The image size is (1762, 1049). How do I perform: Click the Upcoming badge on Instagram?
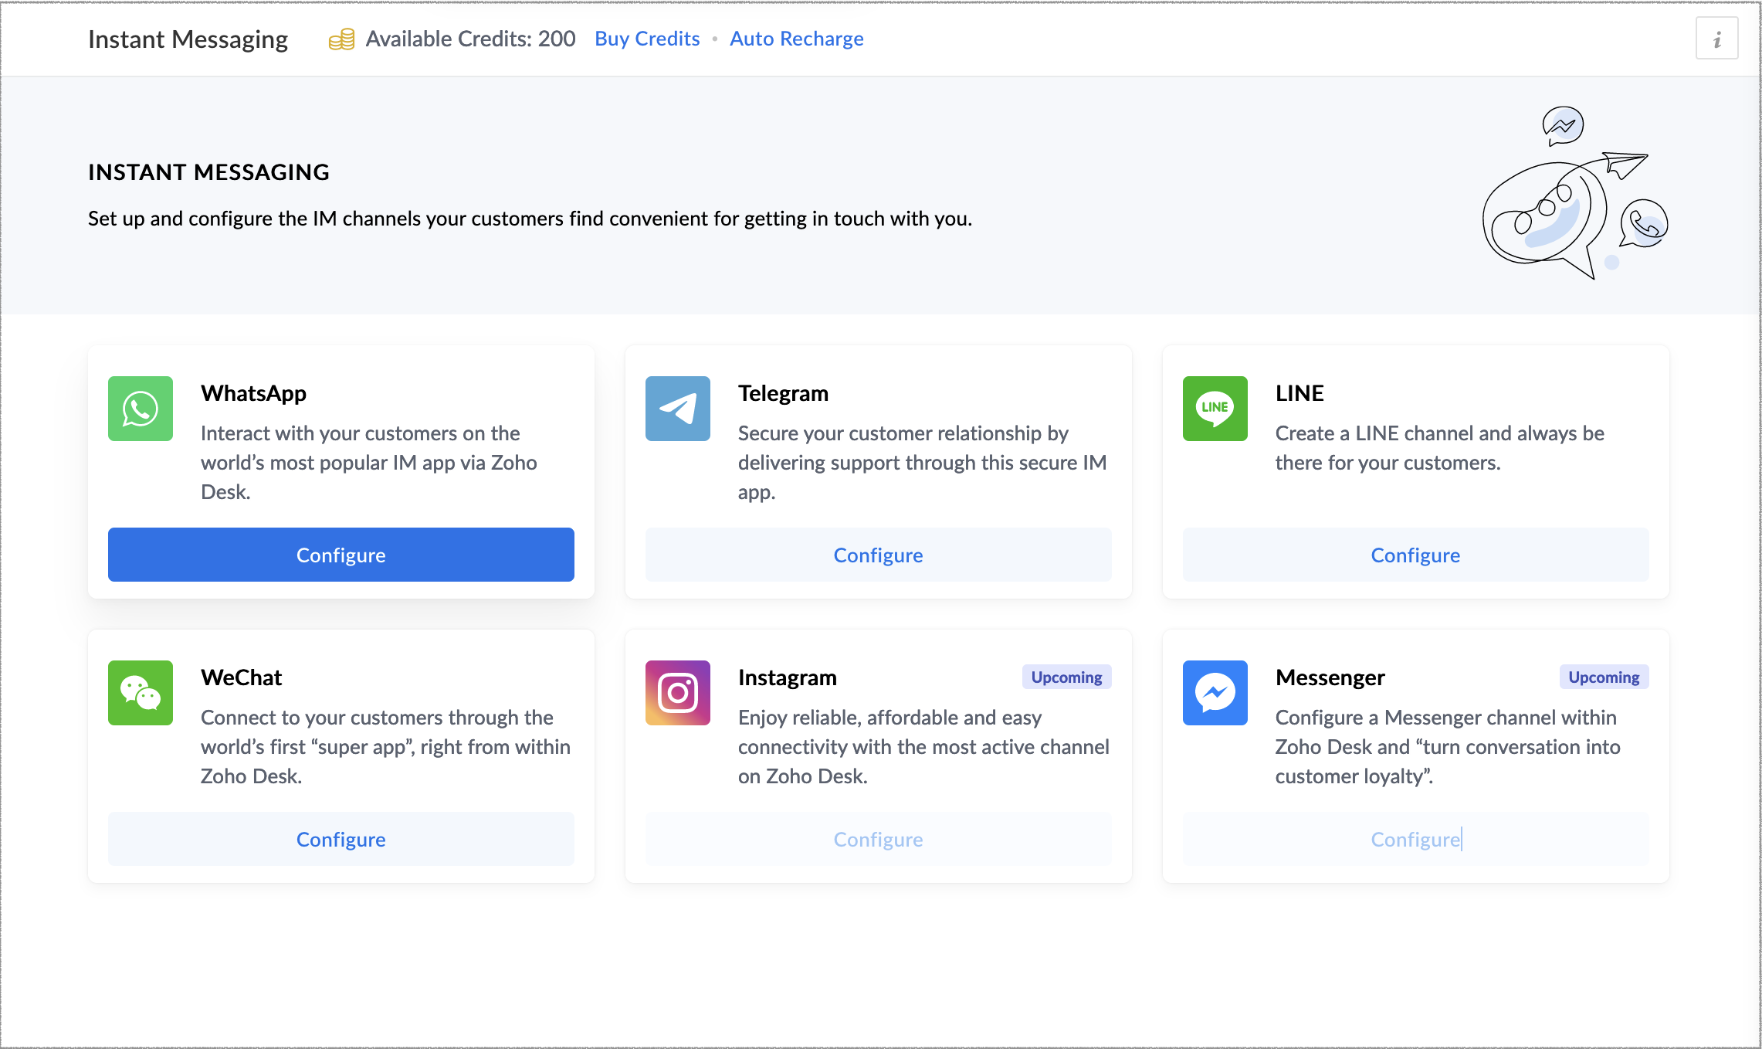pos(1067,677)
